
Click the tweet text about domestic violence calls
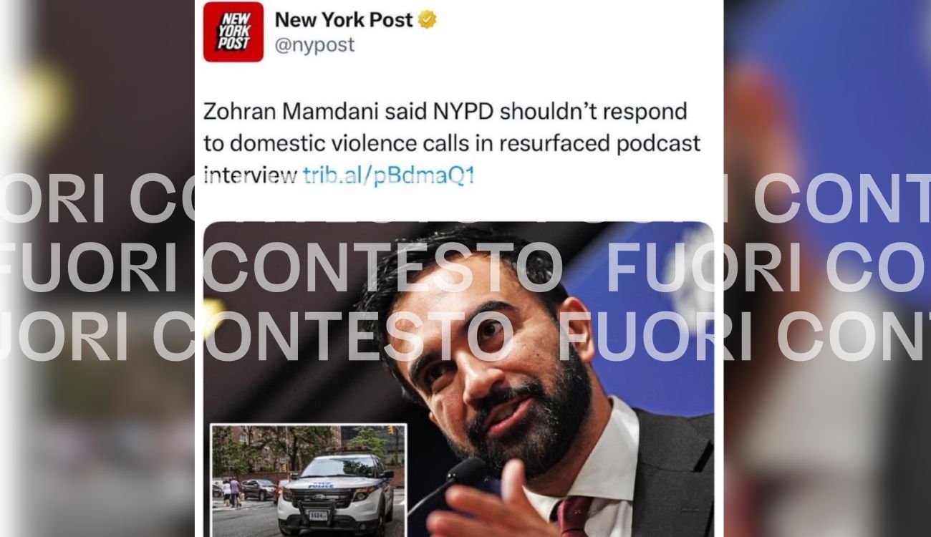[x=451, y=144]
